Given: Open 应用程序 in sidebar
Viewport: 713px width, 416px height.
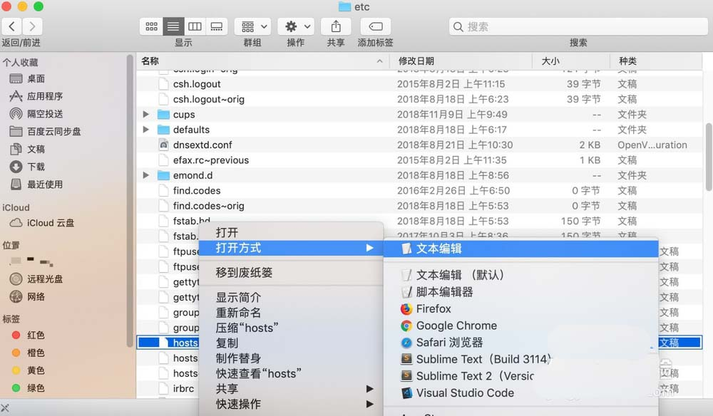Looking at the screenshot, I should pos(45,96).
